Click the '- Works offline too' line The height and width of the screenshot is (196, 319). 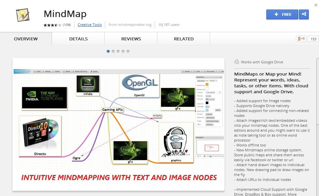coord(250,145)
